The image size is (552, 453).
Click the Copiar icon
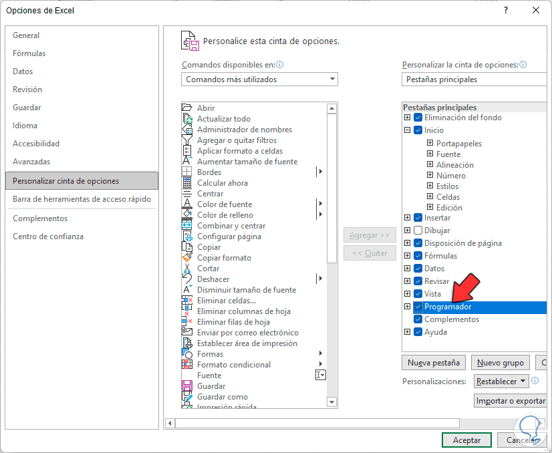click(186, 247)
